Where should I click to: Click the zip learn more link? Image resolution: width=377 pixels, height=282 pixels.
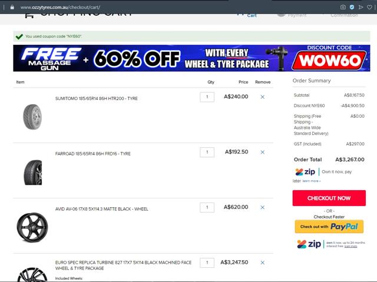[312, 181]
